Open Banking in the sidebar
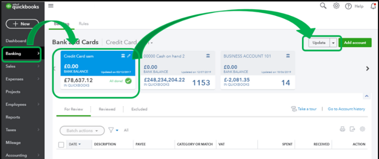The image size is (379, 159). 22,54
